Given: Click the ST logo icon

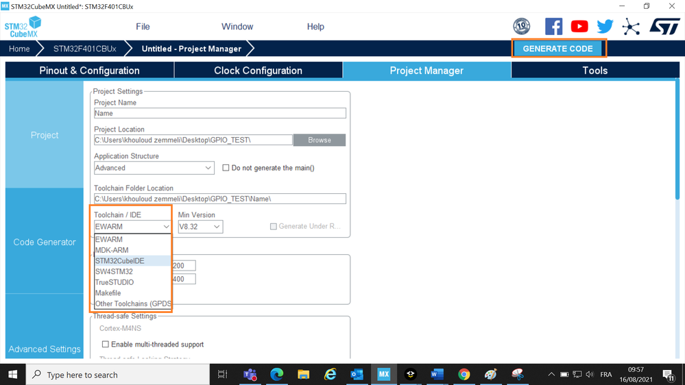Looking at the screenshot, I should [x=664, y=27].
